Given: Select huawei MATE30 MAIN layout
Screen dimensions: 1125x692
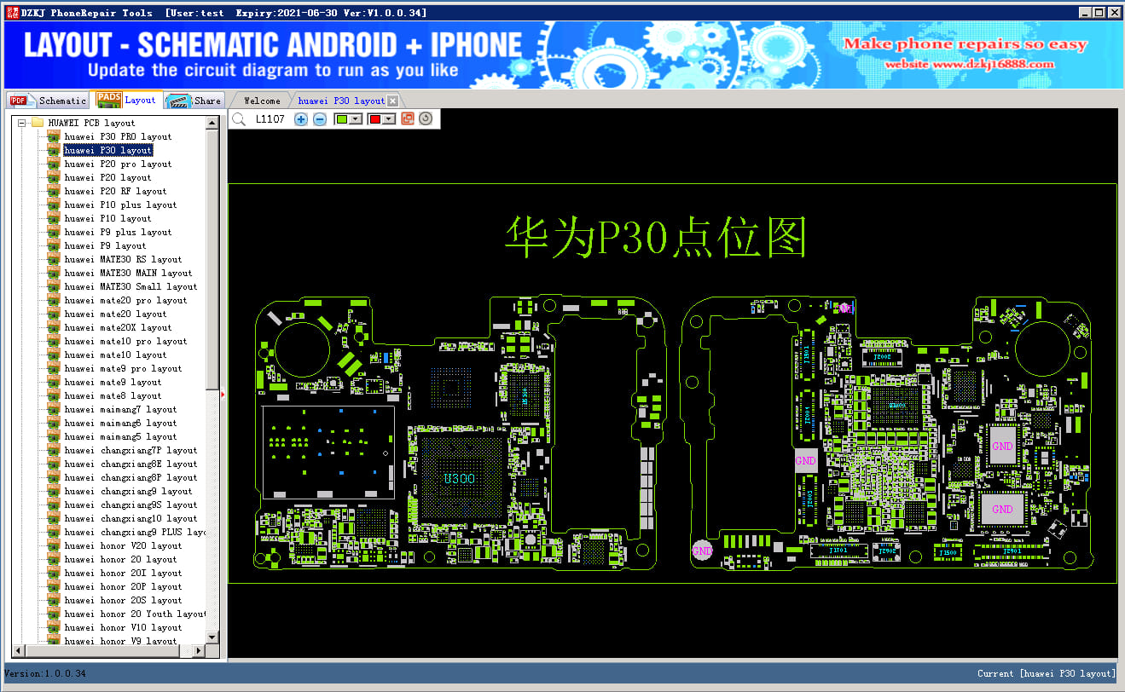Looking at the screenshot, I should point(128,273).
